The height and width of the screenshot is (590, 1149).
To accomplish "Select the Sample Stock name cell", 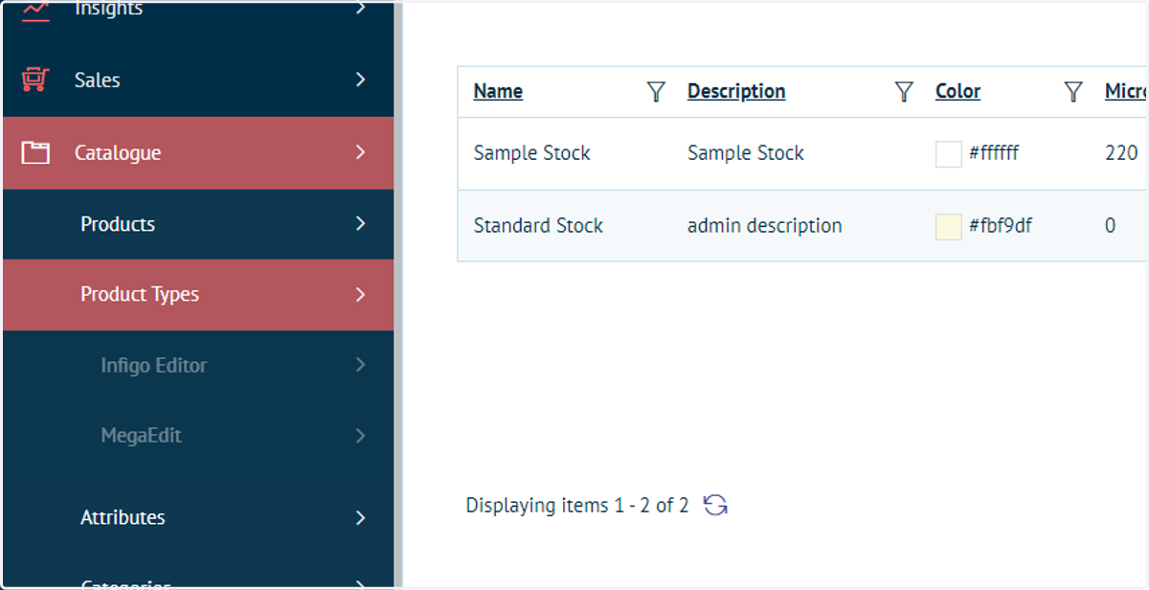I will [532, 153].
